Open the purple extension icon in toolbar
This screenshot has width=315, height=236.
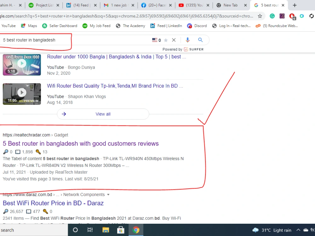pyautogui.click(x=282, y=16)
